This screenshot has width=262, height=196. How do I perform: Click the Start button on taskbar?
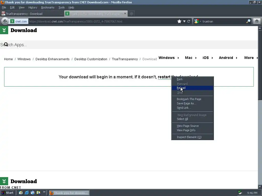tap(7, 193)
